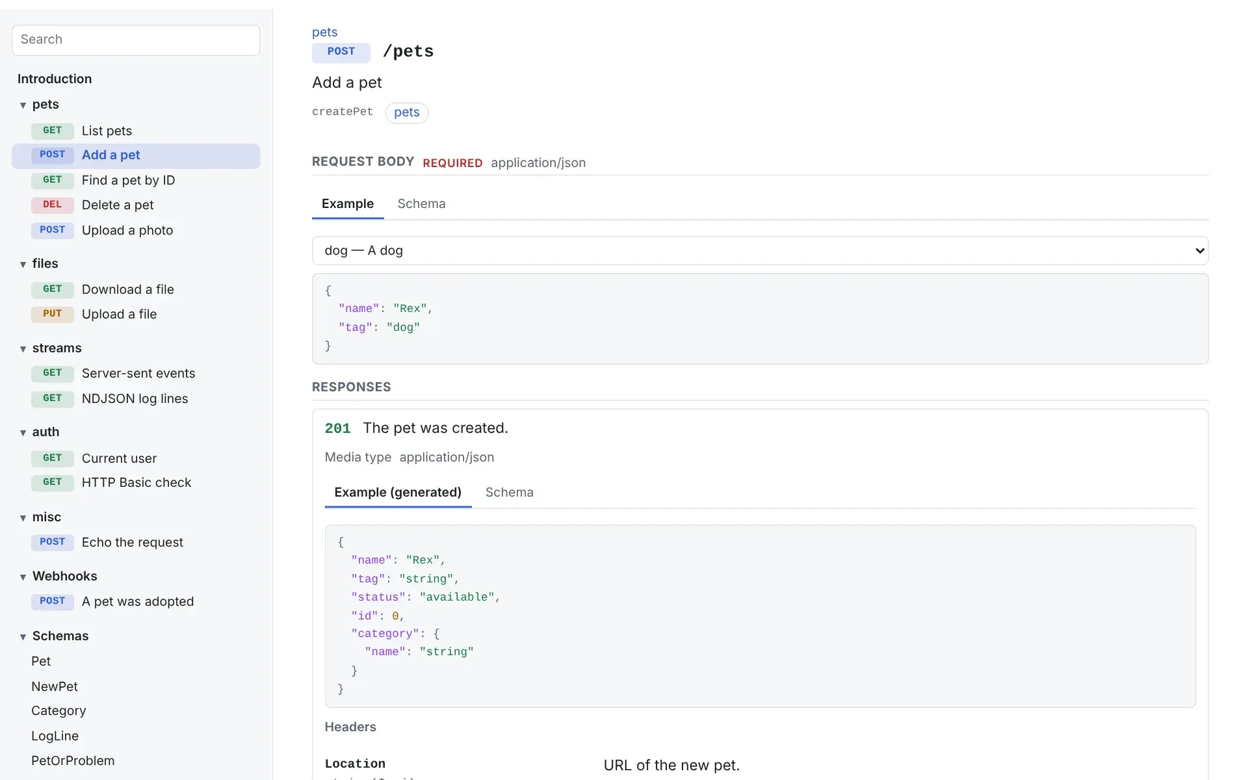The width and height of the screenshot is (1248, 780).
Task: Click the POST method badge in header
Action: pyautogui.click(x=341, y=52)
